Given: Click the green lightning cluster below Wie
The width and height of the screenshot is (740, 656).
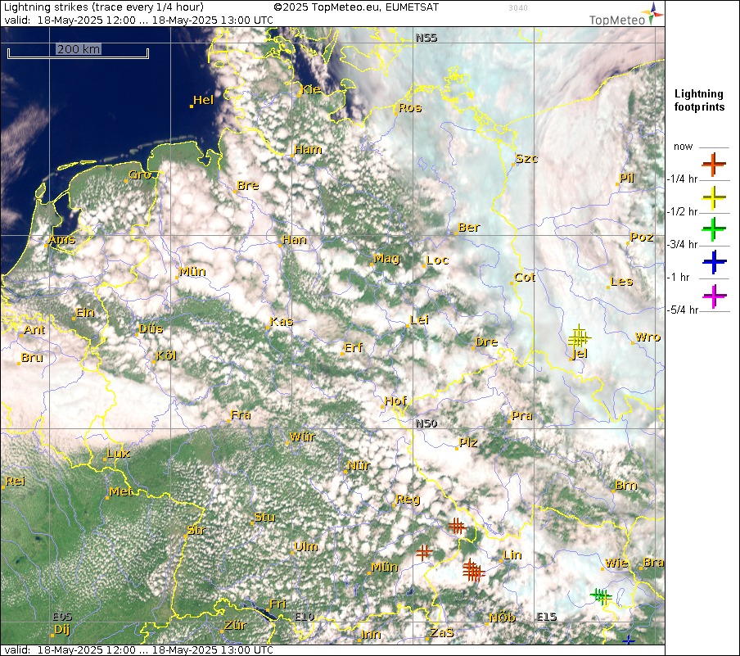Looking at the screenshot, I should click(601, 595).
